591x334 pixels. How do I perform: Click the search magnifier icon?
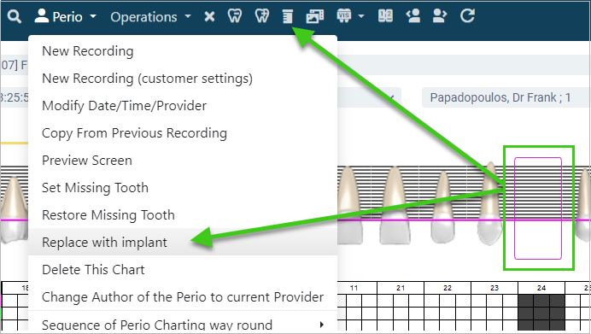click(14, 16)
